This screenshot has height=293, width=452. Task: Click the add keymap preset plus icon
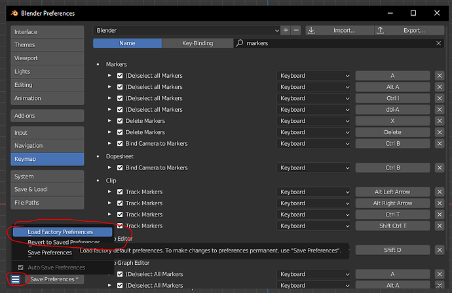286,30
